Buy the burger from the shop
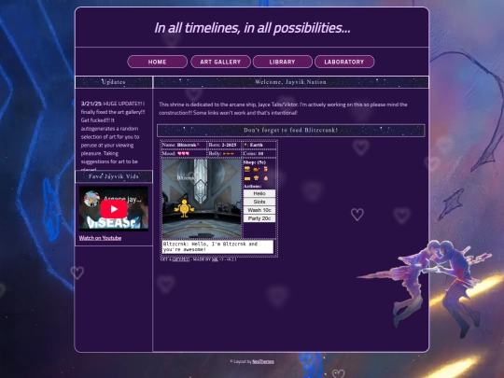The image size is (504, 378). (x=247, y=169)
